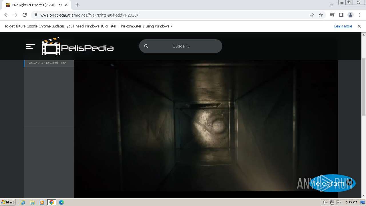The width and height of the screenshot is (366, 206).
Task: Dismiss the Chrome update infobar
Action: click(359, 26)
